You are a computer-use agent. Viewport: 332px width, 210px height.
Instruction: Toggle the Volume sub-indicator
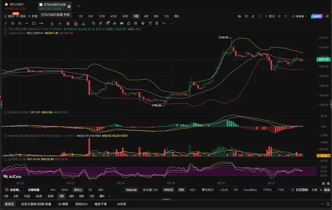[131, 190]
